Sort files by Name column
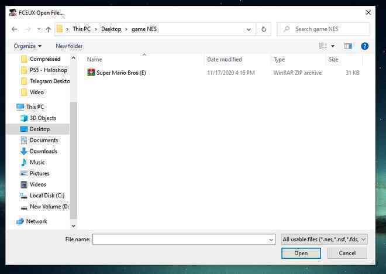The height and width of the screenshot is (274, 386). point(95,59)
